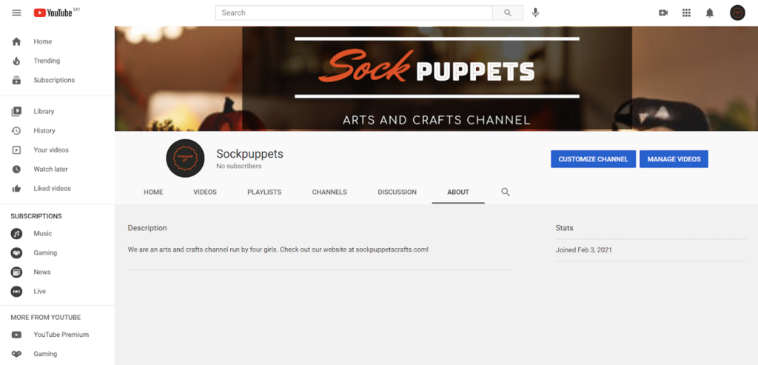Open YouTube Premium in sidebar
The image size is (758, 365).
point(61,335)
